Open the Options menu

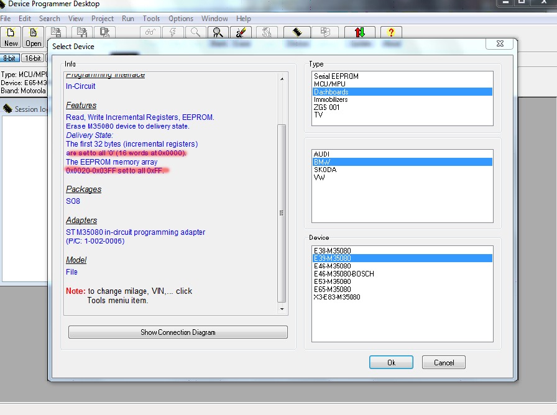[x=181, y=19]
